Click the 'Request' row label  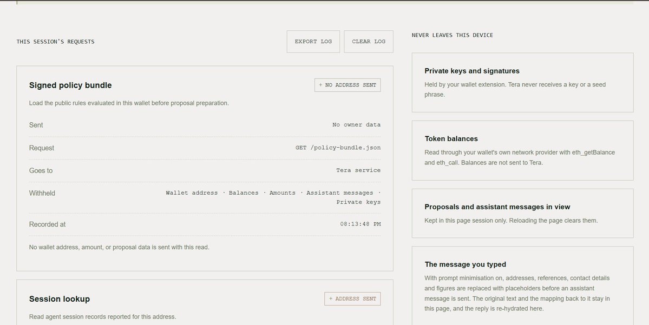tap(41, 148)
